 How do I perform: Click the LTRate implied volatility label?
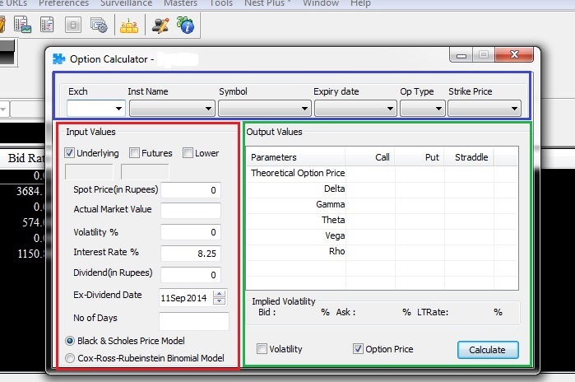[x=433, y=312]
